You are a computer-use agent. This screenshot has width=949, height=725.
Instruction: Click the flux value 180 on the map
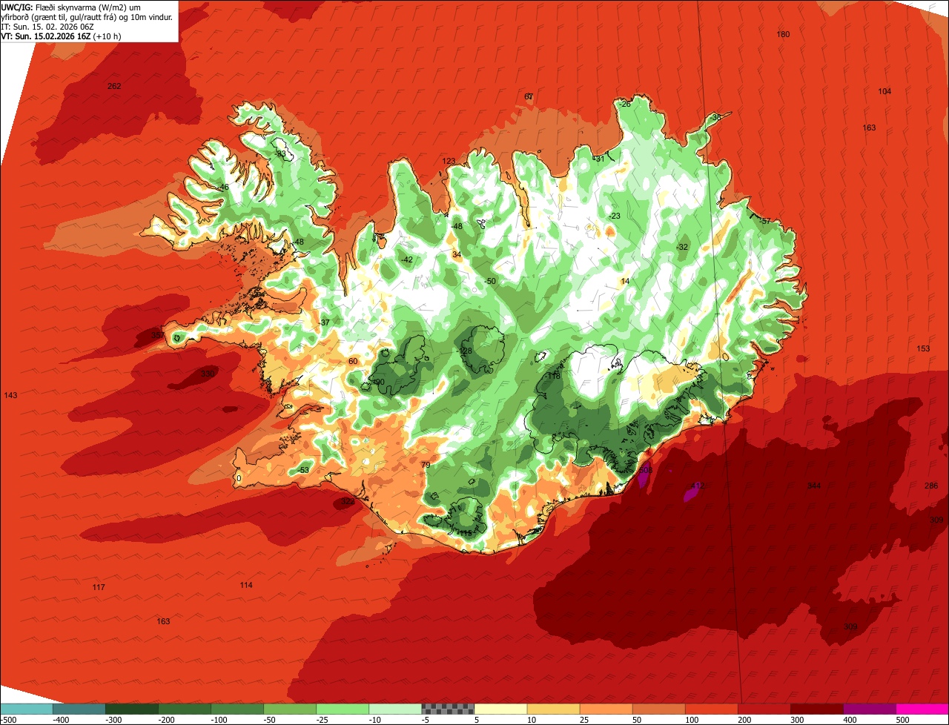point(783,34)
